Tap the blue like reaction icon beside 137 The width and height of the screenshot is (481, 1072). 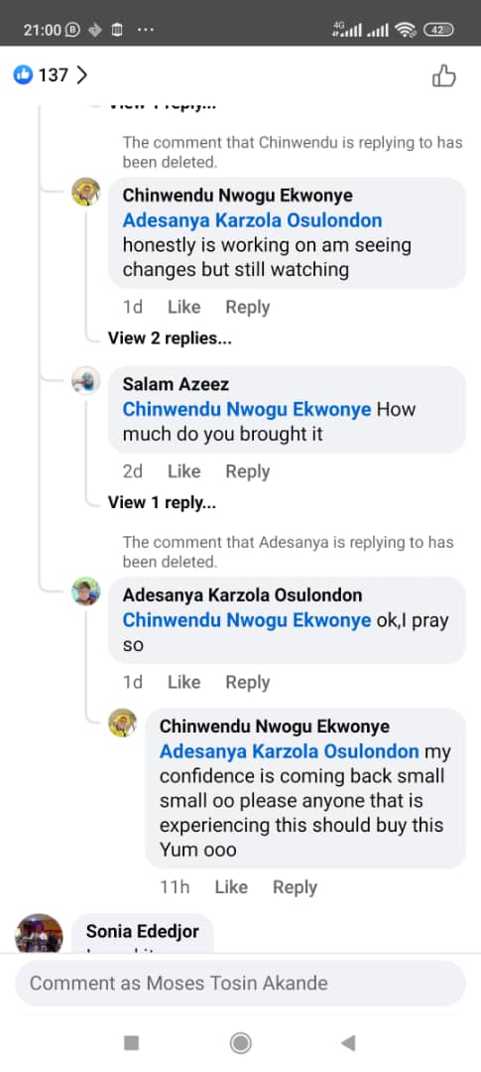pyautogui.click(x=23, y=74)
